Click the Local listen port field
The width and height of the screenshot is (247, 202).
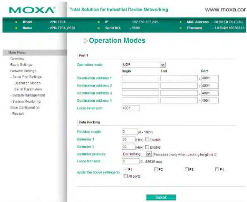(x=131, y=108)
